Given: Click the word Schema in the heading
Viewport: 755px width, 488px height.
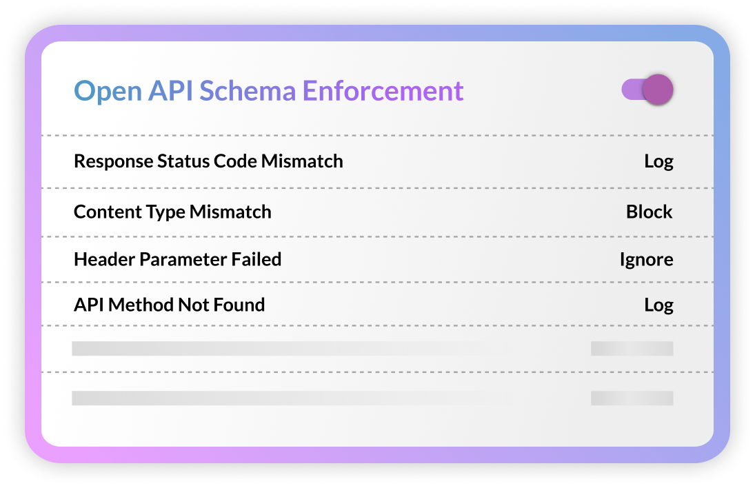Looking at the screenshot, I should tap(248, 90).
